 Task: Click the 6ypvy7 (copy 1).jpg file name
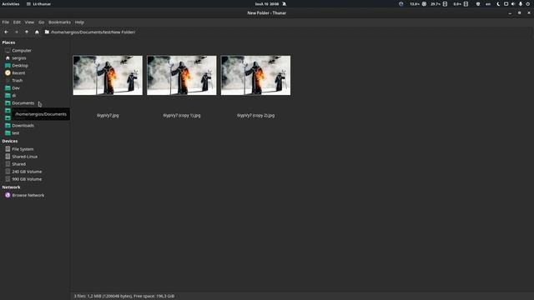(182, 115)
